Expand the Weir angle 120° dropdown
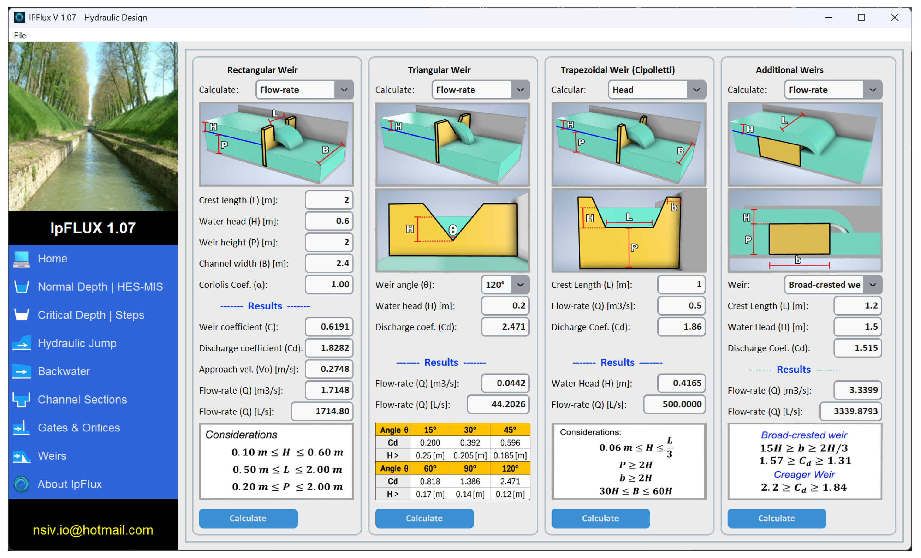 tap(520, 285)
